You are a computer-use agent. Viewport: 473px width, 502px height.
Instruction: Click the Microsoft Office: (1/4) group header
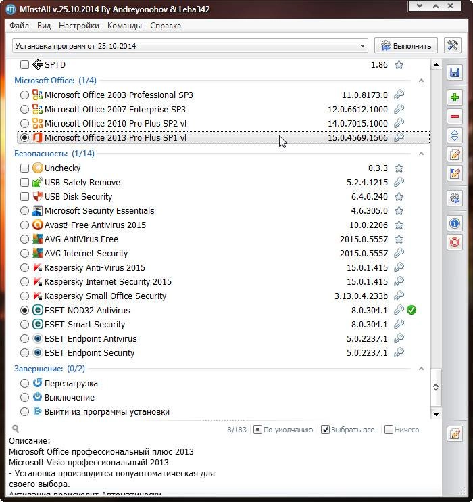click(x=55, y=81)
